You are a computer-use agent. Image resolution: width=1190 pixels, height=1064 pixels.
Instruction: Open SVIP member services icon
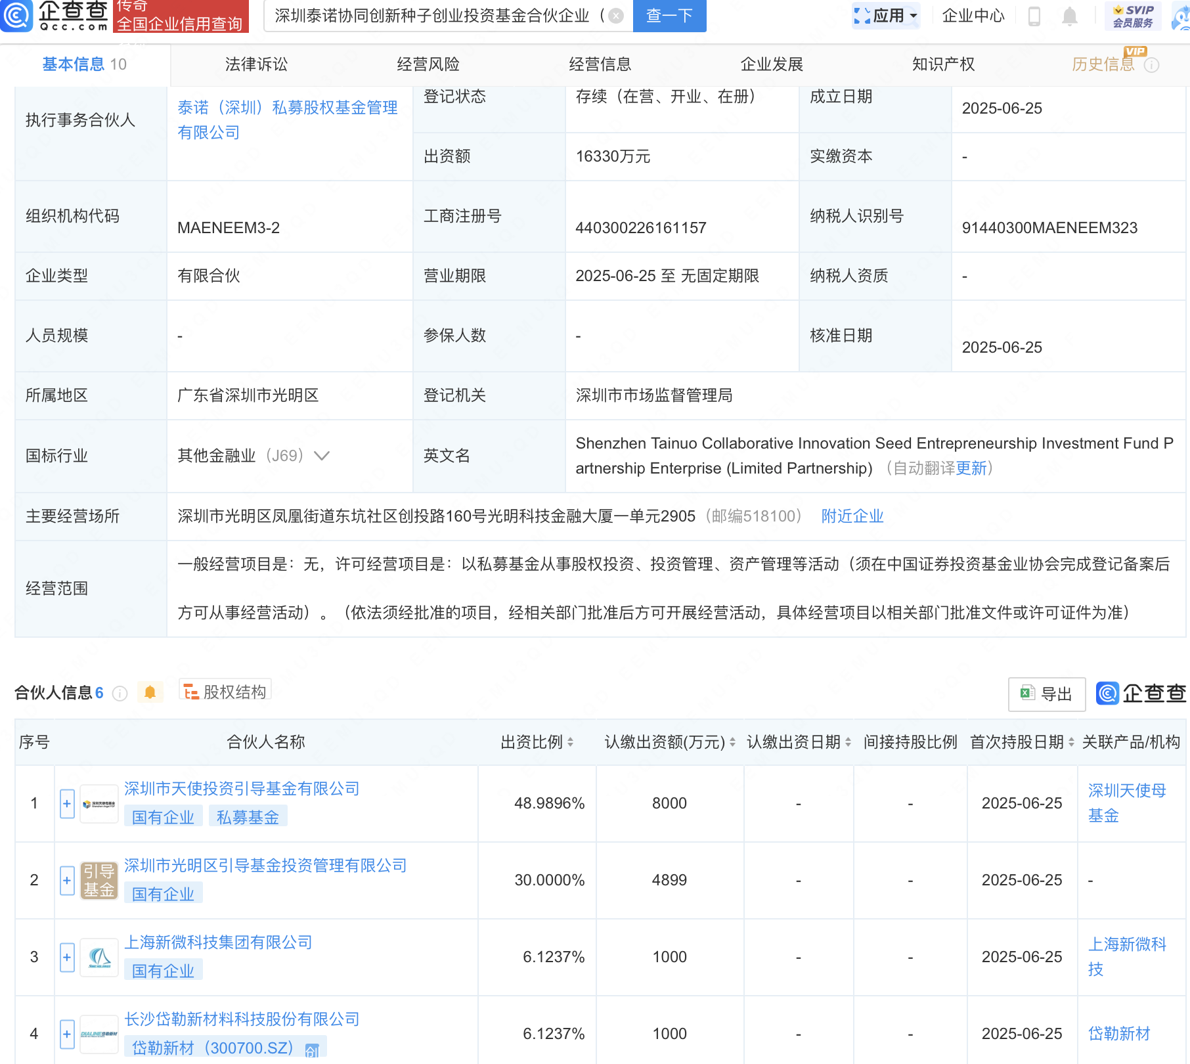[x=1134, y=16]
